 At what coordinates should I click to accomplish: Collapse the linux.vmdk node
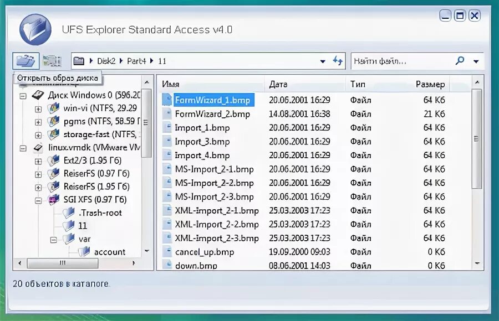pyautogui.click(x=23, y=148)
